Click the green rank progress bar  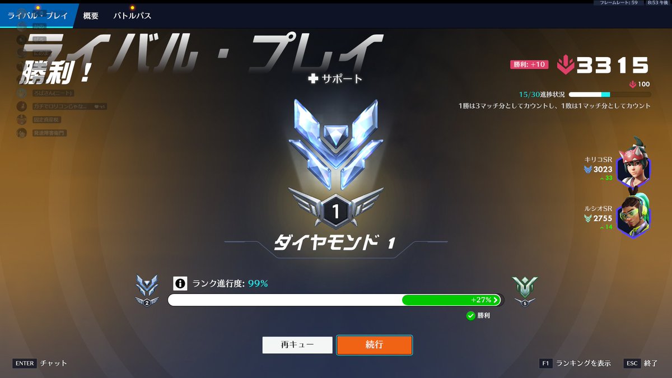click(452, 300)
